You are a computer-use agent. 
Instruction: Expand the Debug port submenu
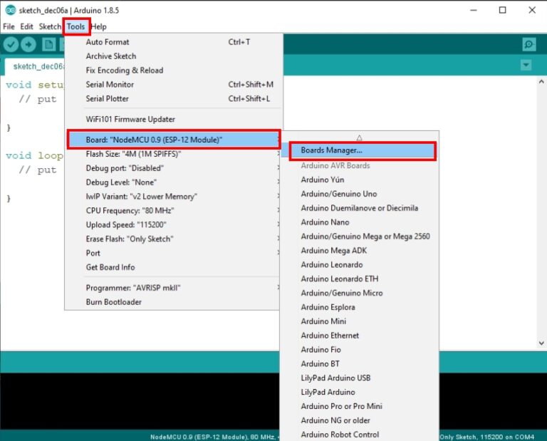[173, 168]
